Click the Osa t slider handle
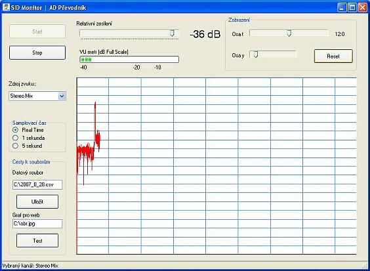The image size is (370, 271). (289, 33)
